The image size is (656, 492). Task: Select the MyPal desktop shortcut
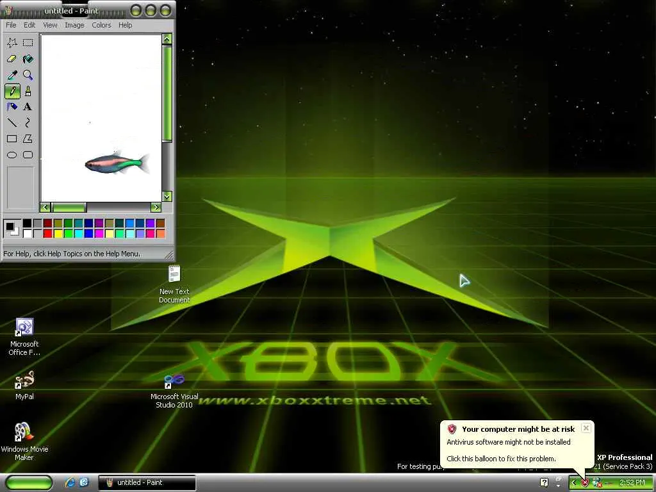click(24, 385)
